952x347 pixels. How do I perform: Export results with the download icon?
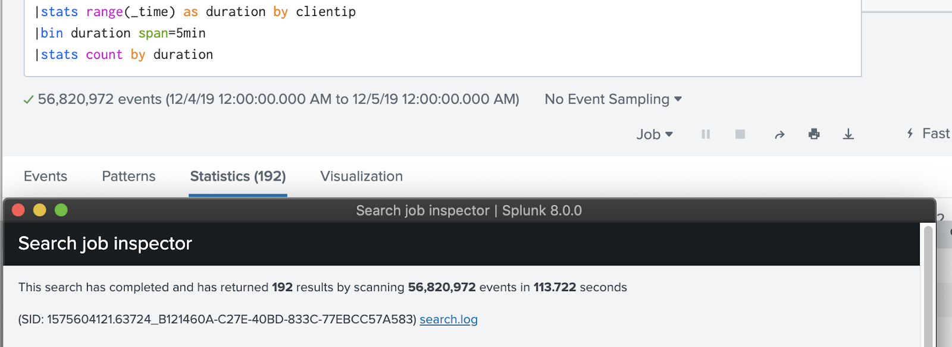click(x=848, y=134)
